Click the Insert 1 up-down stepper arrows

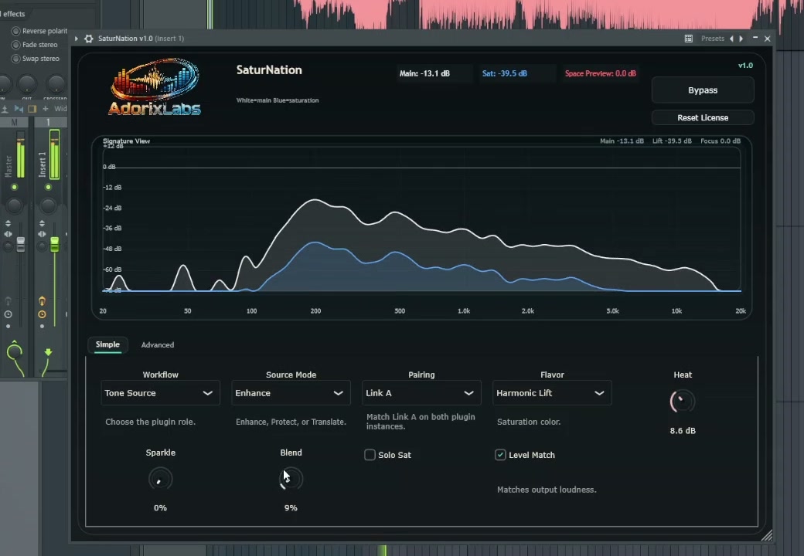click(x=42, y=224)
